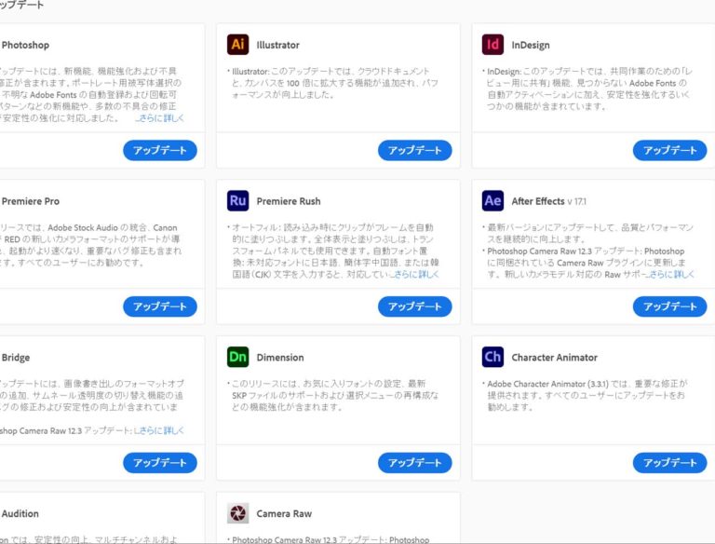The width and height of the screenshot is (715, 544).
Task: Update Premiere Pro with its アップデート button
Action: [160, 306]
